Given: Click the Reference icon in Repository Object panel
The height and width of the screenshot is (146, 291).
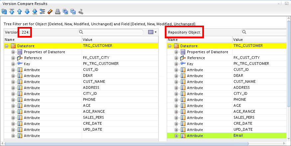Looking at the screenshot, I should (x=183, y=58).
